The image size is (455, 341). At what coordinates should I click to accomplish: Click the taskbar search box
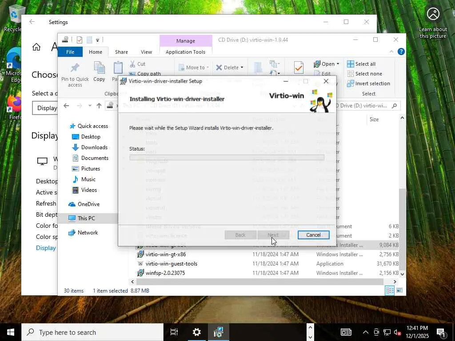(x=92, y=332)
